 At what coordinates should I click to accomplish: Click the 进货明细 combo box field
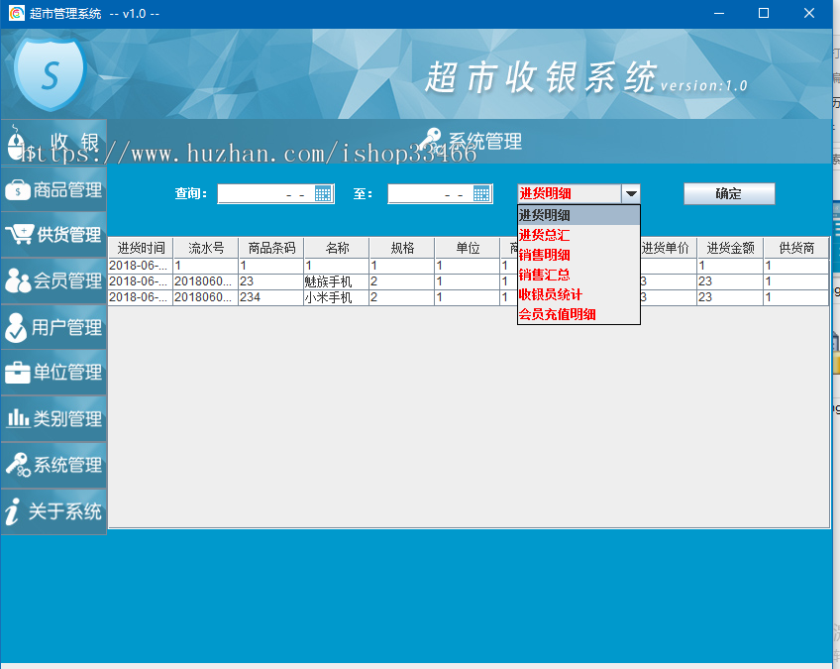[570, 193]
